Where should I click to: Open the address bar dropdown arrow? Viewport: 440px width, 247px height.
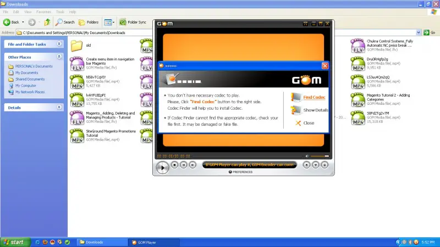[419, 32]
